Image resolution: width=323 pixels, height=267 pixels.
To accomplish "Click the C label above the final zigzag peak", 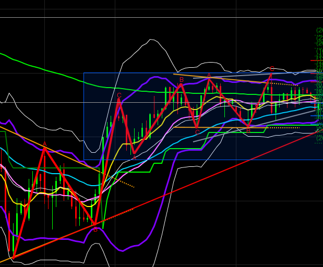I will [272, 69].
